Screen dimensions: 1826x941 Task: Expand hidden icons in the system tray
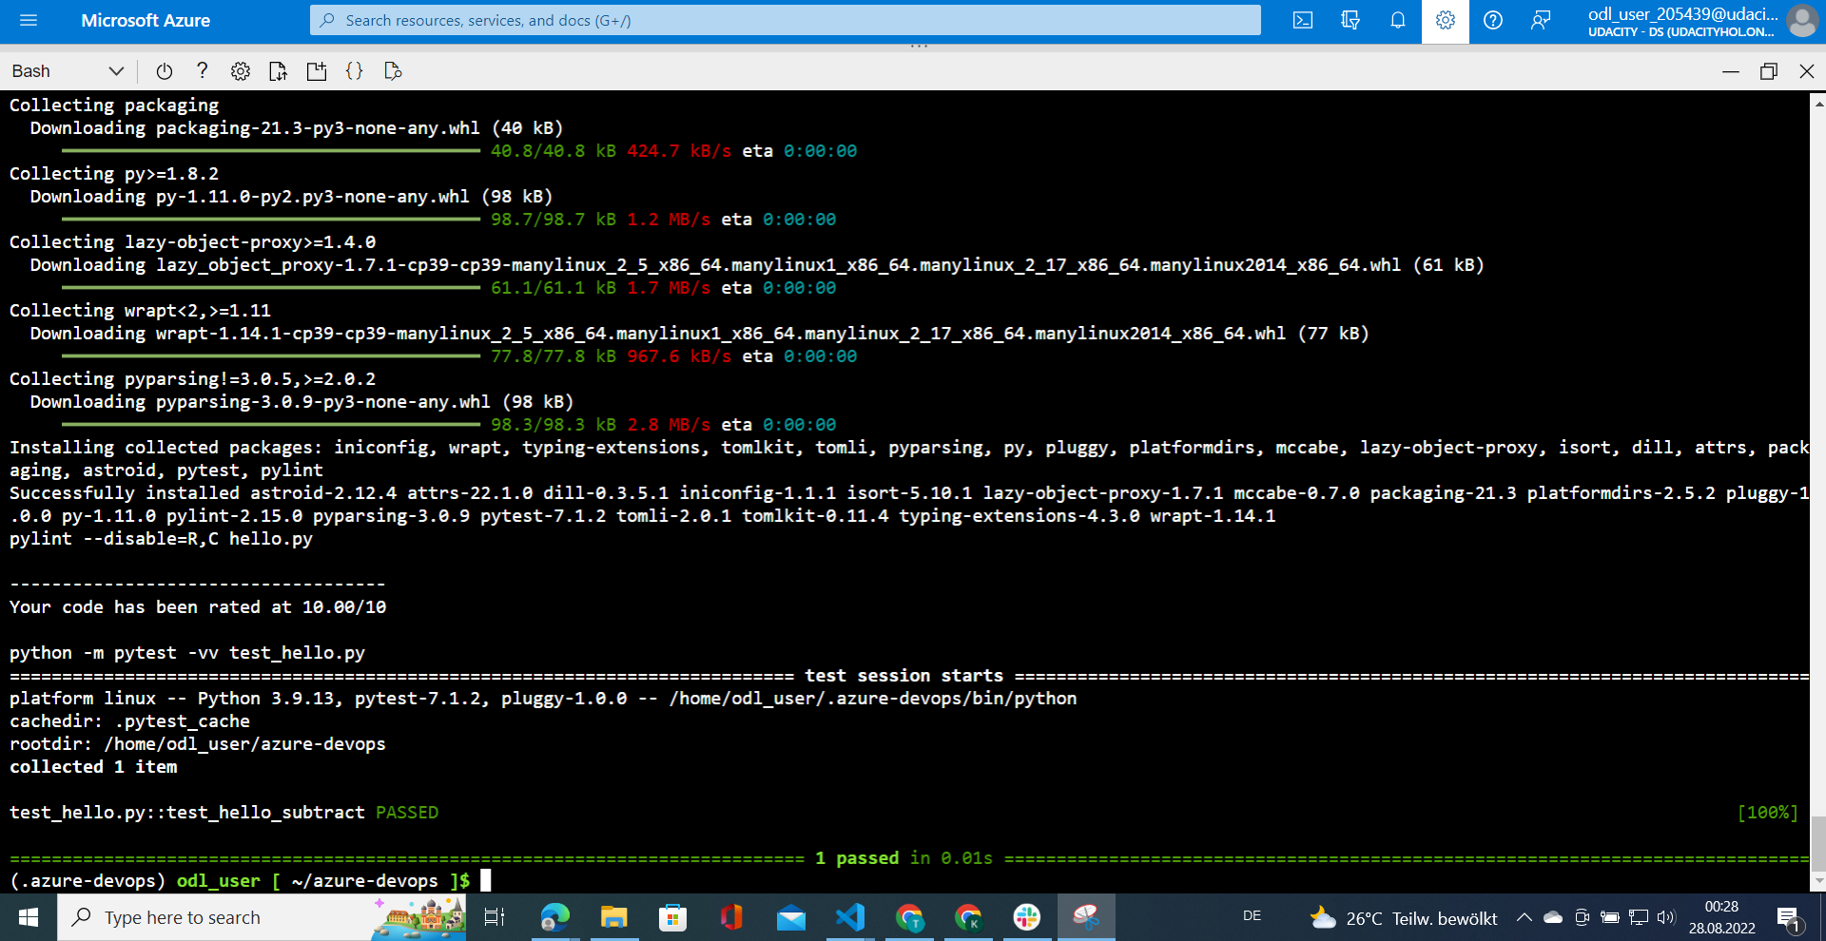[1523, 917]
